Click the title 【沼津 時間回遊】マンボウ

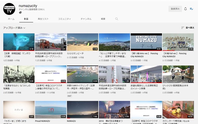pos(17,55)
